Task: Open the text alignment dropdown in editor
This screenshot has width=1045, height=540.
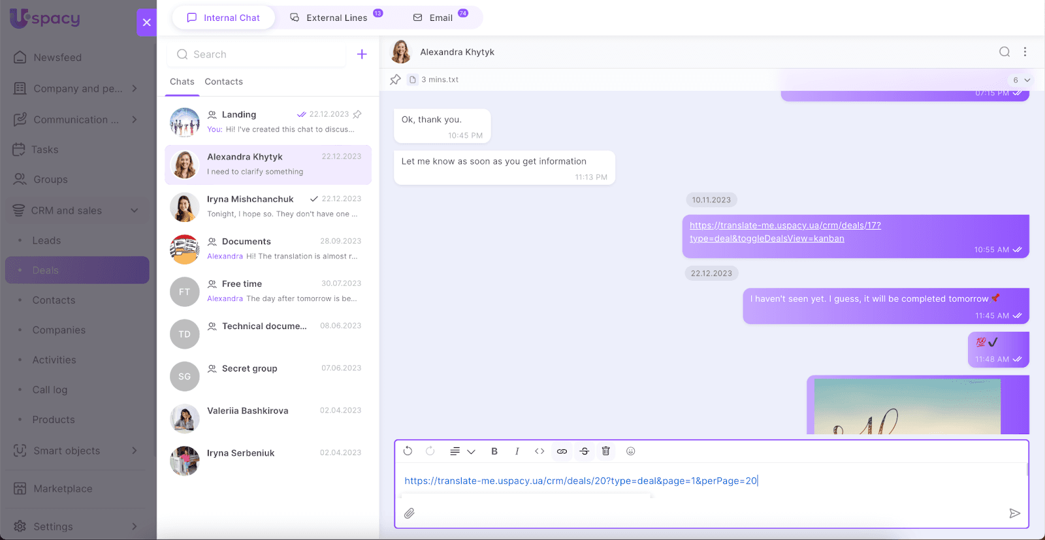Action: [x=462, y=451]
